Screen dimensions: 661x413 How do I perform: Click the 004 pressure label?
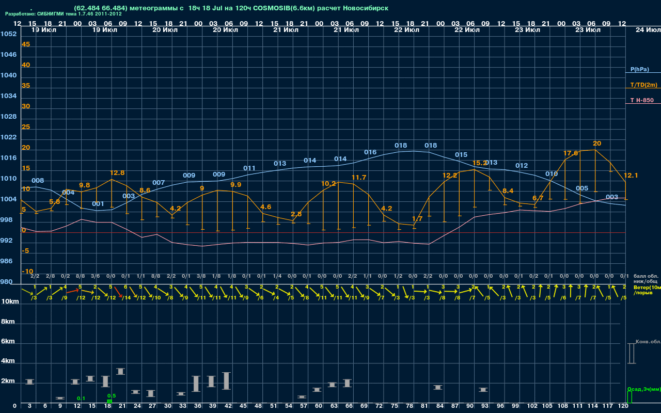point(68,193)
